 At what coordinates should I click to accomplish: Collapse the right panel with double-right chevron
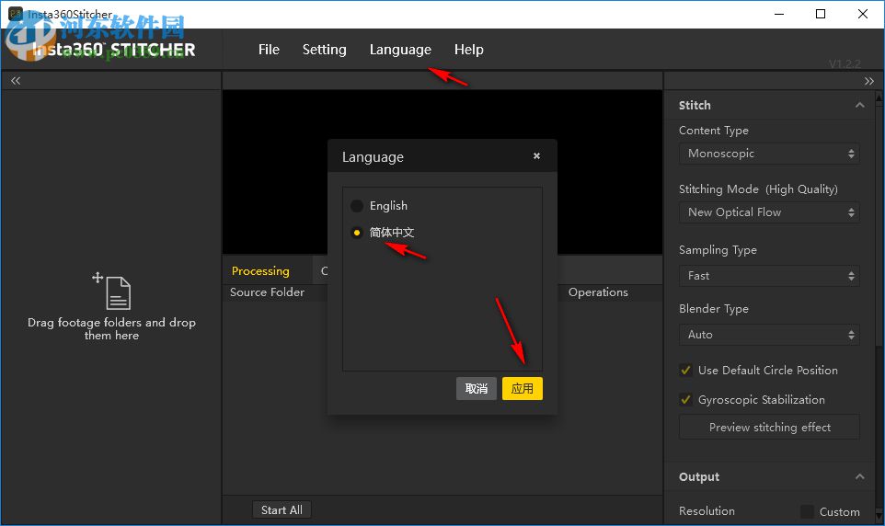pyautogui.click(x=869, y=81)
